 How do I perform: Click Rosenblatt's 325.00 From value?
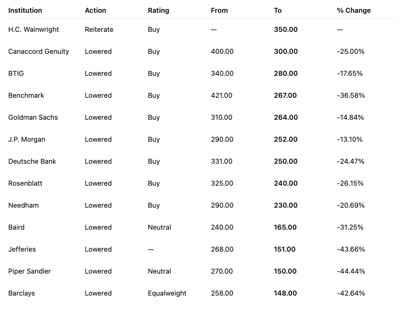(x=222, y=183)
